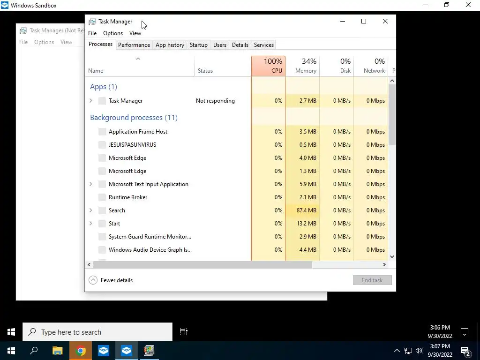Switch to the Services tab

(264, 45)
